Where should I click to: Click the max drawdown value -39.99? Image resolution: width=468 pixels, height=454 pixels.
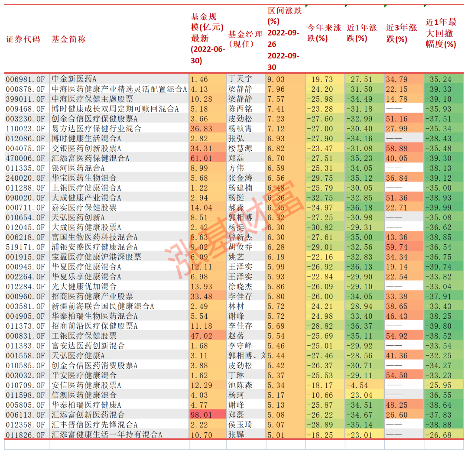(x=439, y=208)
